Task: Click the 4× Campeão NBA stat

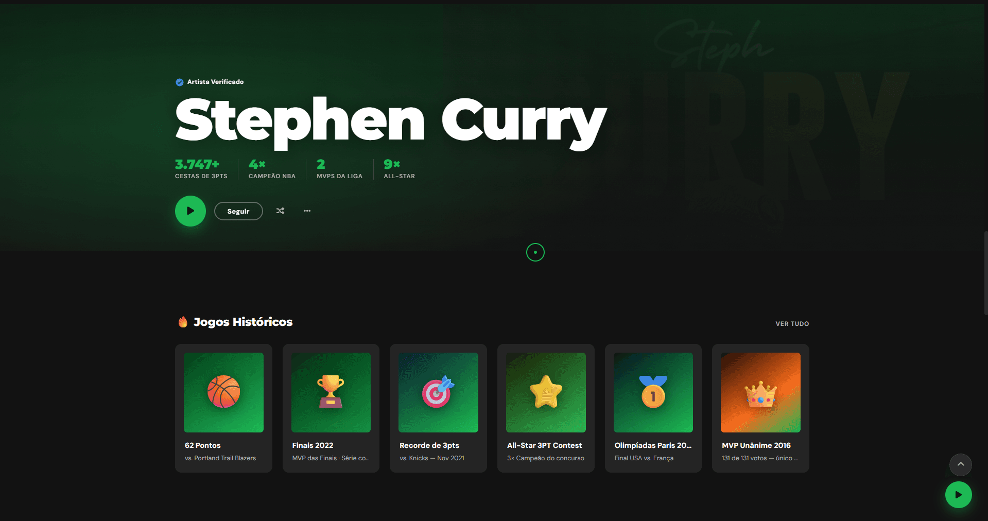Action: click(272, 169)
